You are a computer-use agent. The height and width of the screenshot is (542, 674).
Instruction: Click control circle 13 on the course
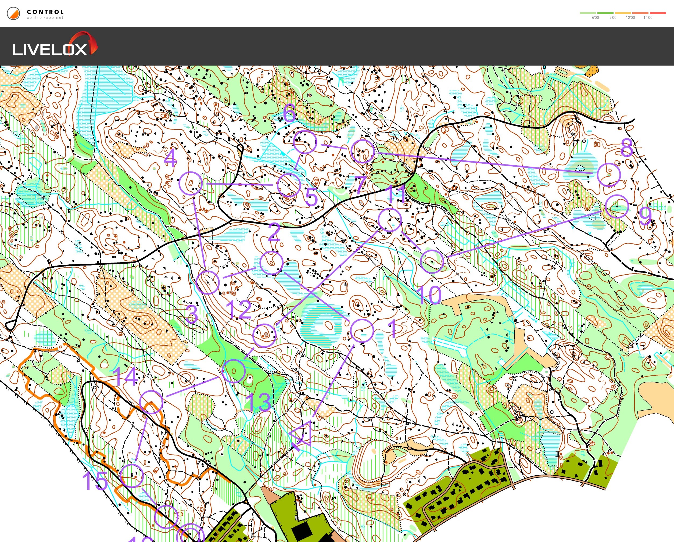pyautogui.click(x=233, y=371)
